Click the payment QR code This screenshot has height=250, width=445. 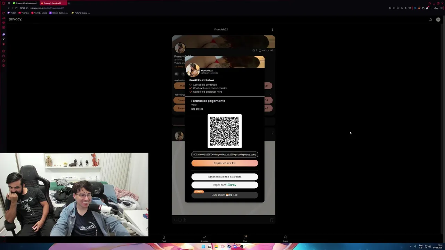(x=225, y=131)
